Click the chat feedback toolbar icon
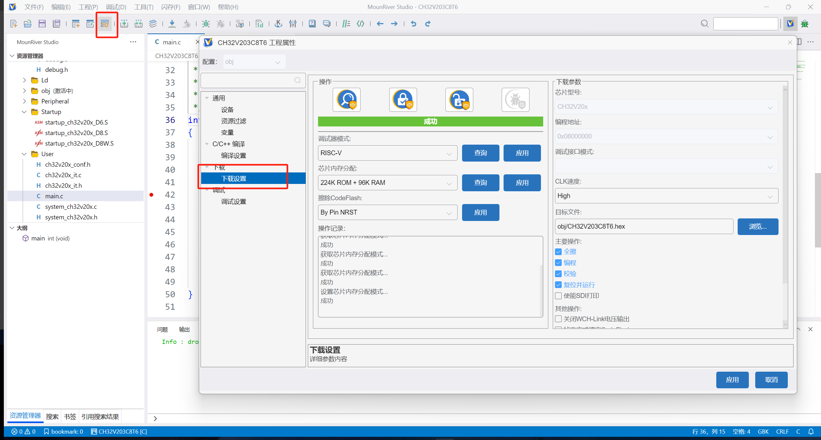Viewport: 821px width, 440px height. 326,24
